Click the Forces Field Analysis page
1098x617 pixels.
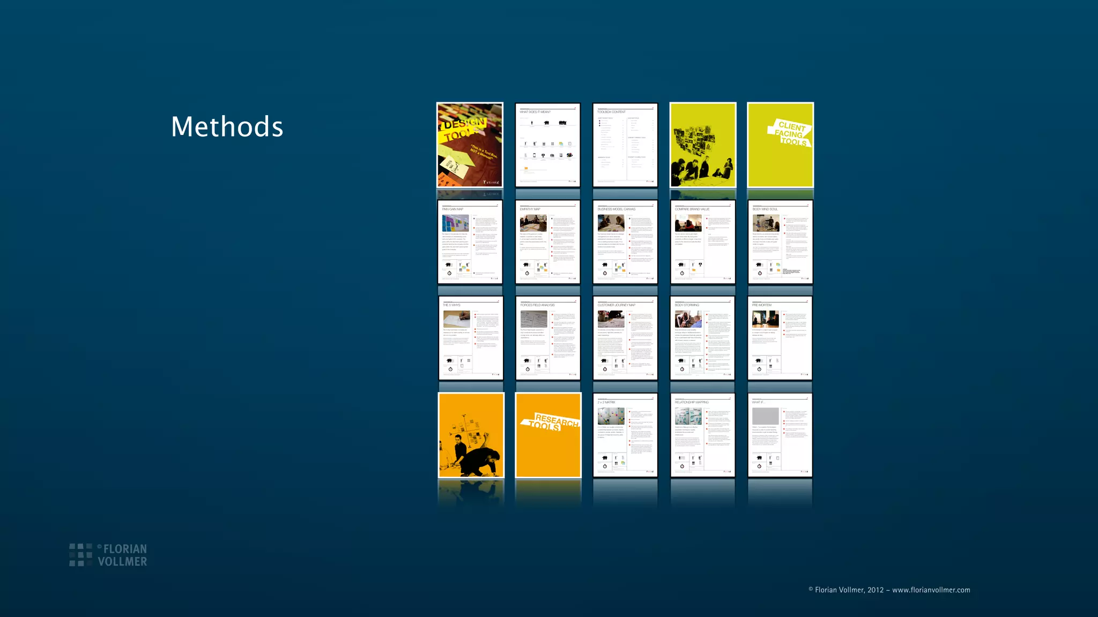pos(548,338)
